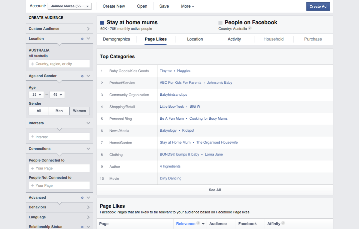Screen dimensions: 359x229
Task: Open The Organised Housewife link
Action: (217, 142)
